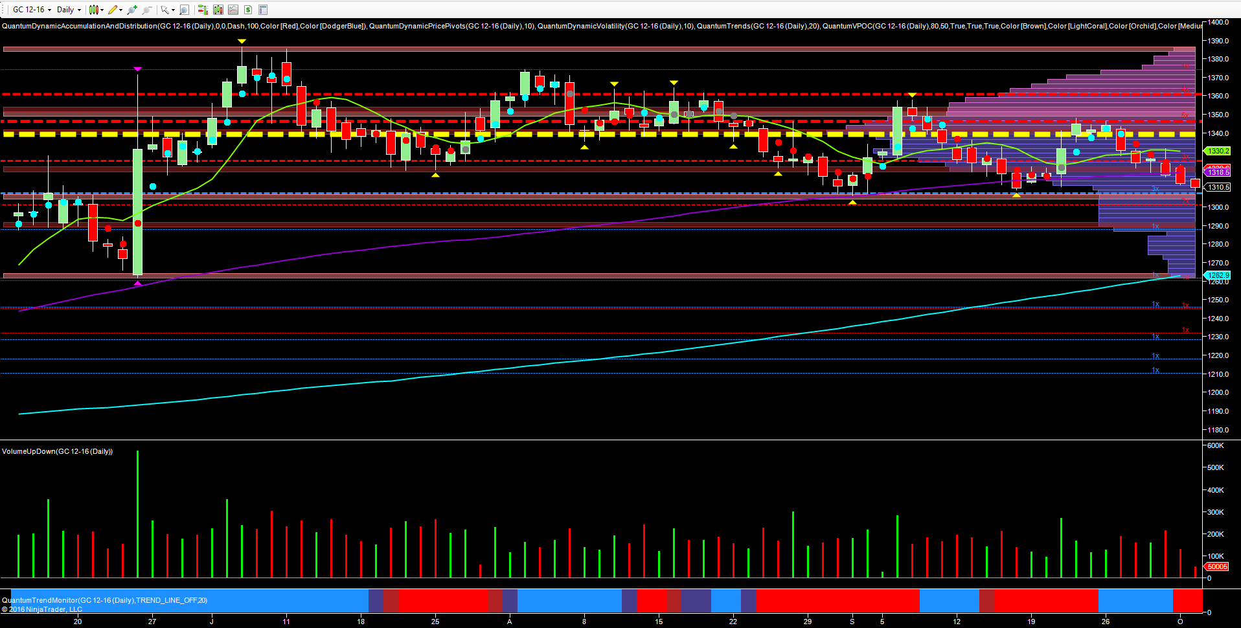Click the line chart analysis icon
The width and height of the screenshot is (1241, 628).
click(x=233, y=10)
